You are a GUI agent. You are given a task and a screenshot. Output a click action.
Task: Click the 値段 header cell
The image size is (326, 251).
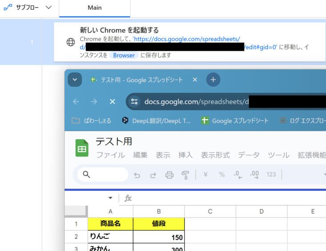point(159,224)
